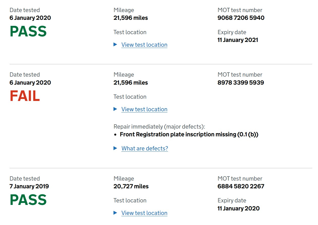Click the triangle beside the 2019 test's location
Screen dimensions: 318x225
point(115,213)
